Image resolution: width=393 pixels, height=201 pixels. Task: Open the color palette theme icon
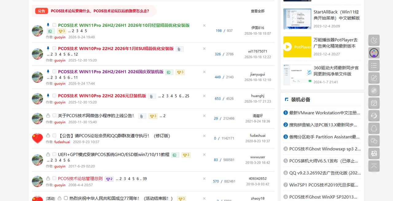pos(374,53)
